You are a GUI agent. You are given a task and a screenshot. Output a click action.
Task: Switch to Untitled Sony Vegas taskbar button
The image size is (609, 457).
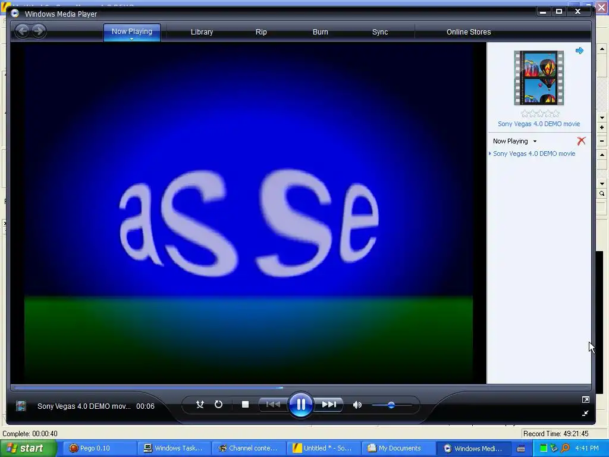(x=323, y=448)
